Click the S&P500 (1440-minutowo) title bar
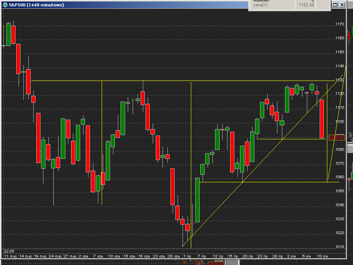 point(125,5)
